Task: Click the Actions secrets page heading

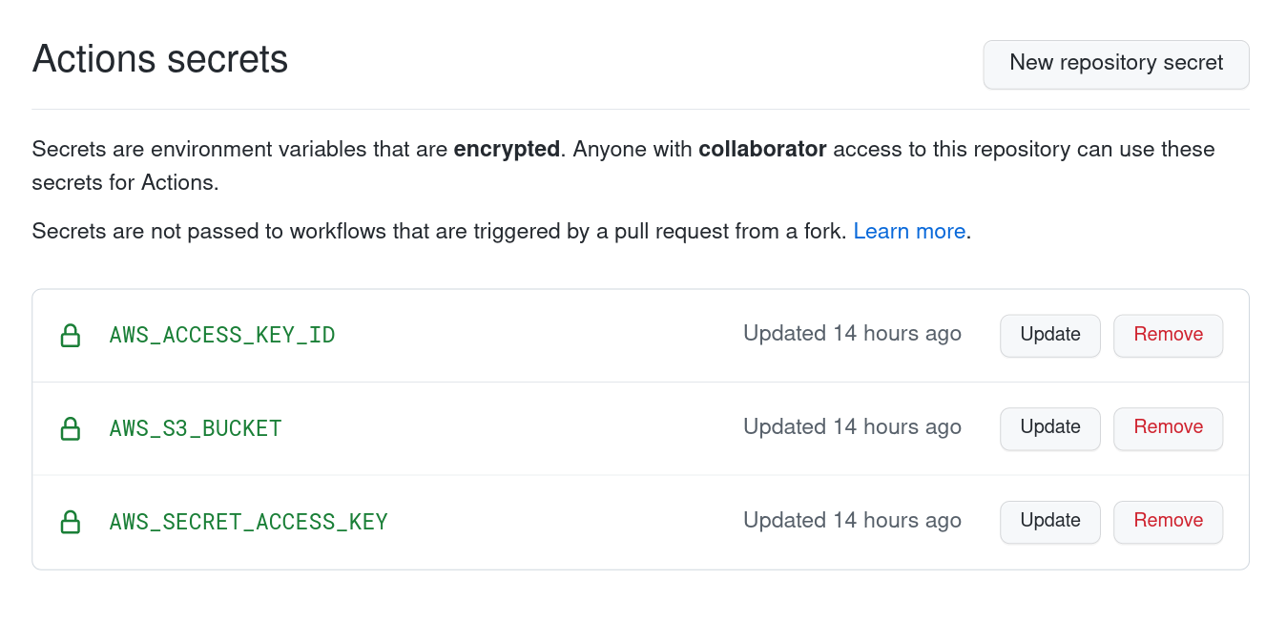Action: click(159, 59)
